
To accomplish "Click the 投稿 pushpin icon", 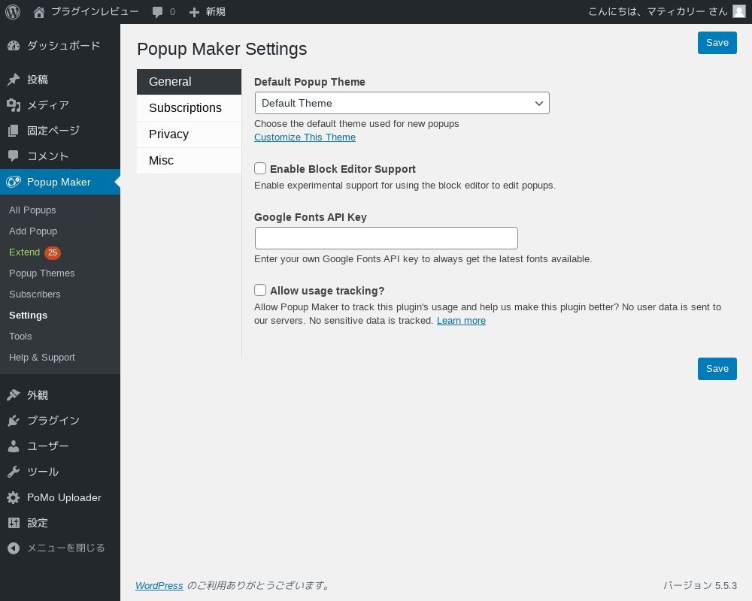I will tap(14, 80).
